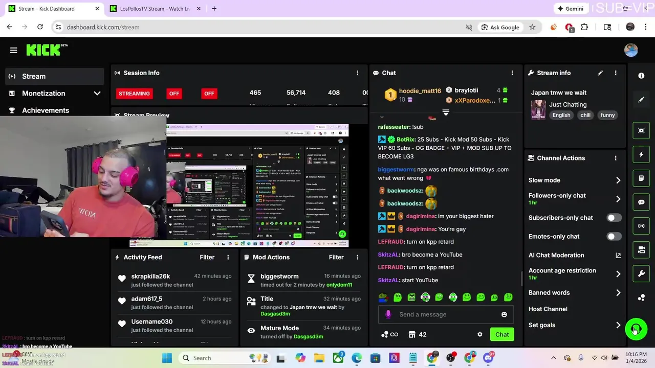655x368 pixels.
Task: Open Activity Feed Filter dropdown
Action: (207, 258)
